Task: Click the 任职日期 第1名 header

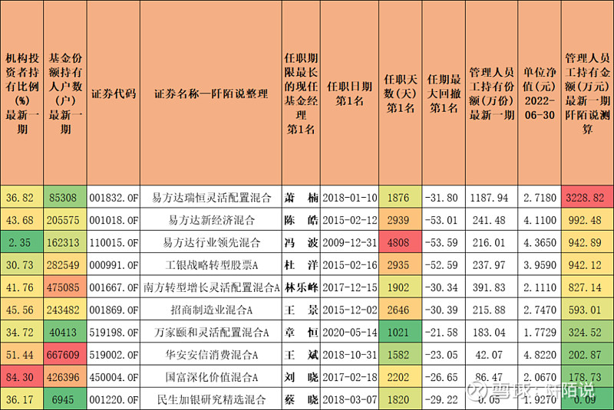Action: pos(350,93)
